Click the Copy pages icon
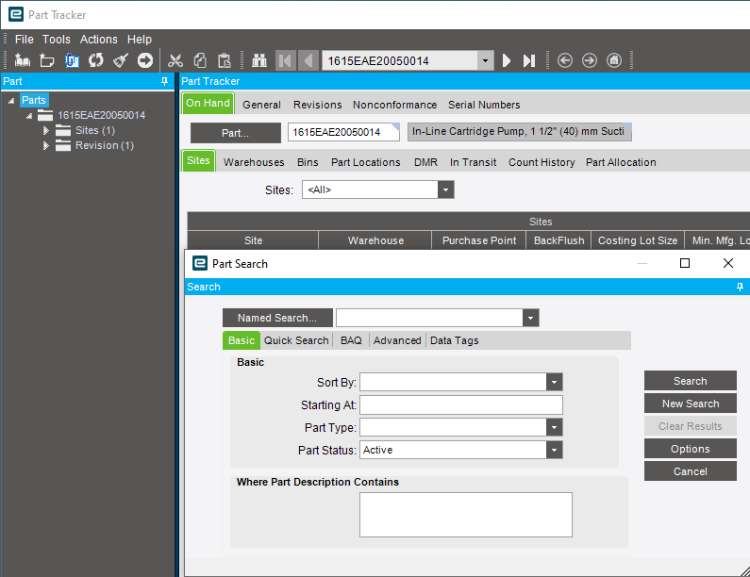 pos(200,60)
